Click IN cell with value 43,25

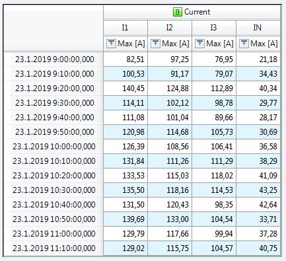pos(258,190)
